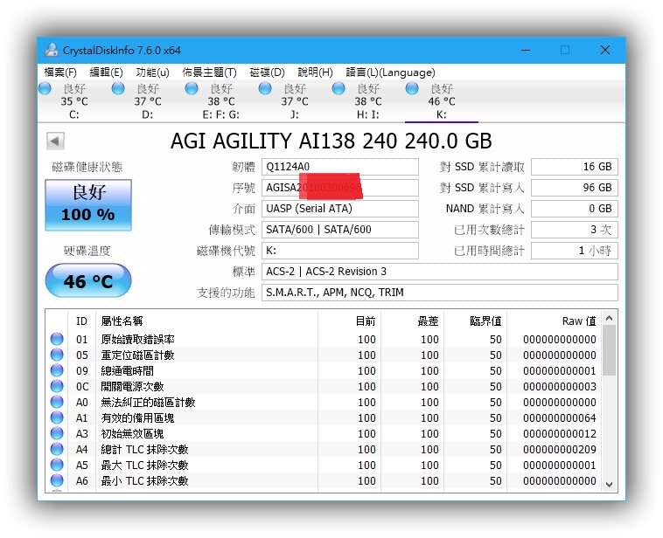This screenshot has width=663, height=538.
Task: Click the 3 次 power on count value
Action: click(x=574, y=230)
